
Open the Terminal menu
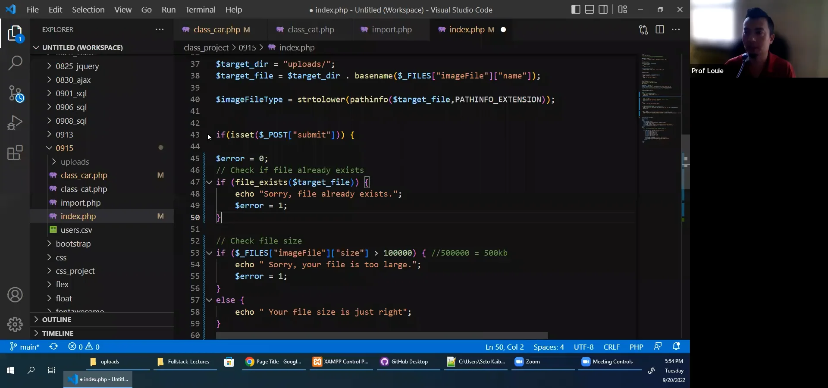tap(200, 9)
